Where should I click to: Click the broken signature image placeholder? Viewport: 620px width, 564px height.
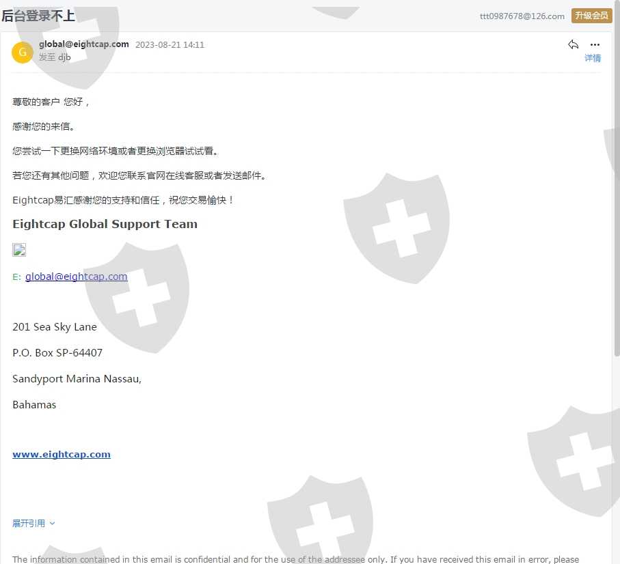tap(19, 250)
